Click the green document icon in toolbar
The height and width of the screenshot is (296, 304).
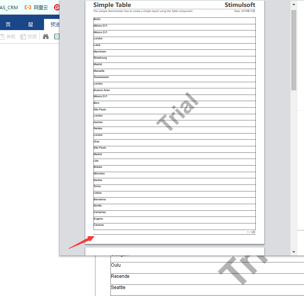[57, 37]
